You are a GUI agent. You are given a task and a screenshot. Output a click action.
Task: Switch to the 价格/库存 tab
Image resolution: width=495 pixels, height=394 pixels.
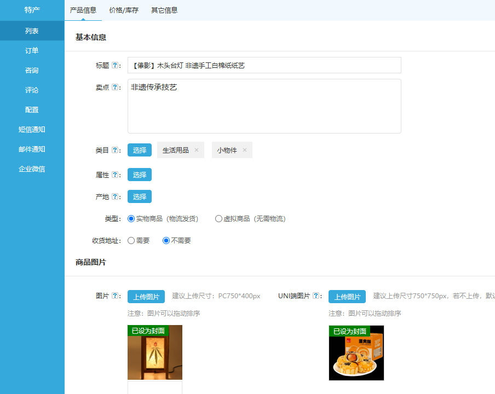[124, 10]
